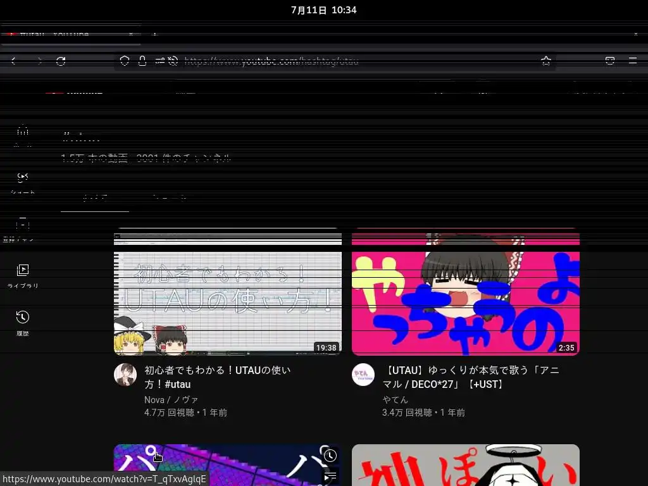Open the Firefox hamburger application menu
The height and width of the screenshot is (486, 648).
[633, 61]
